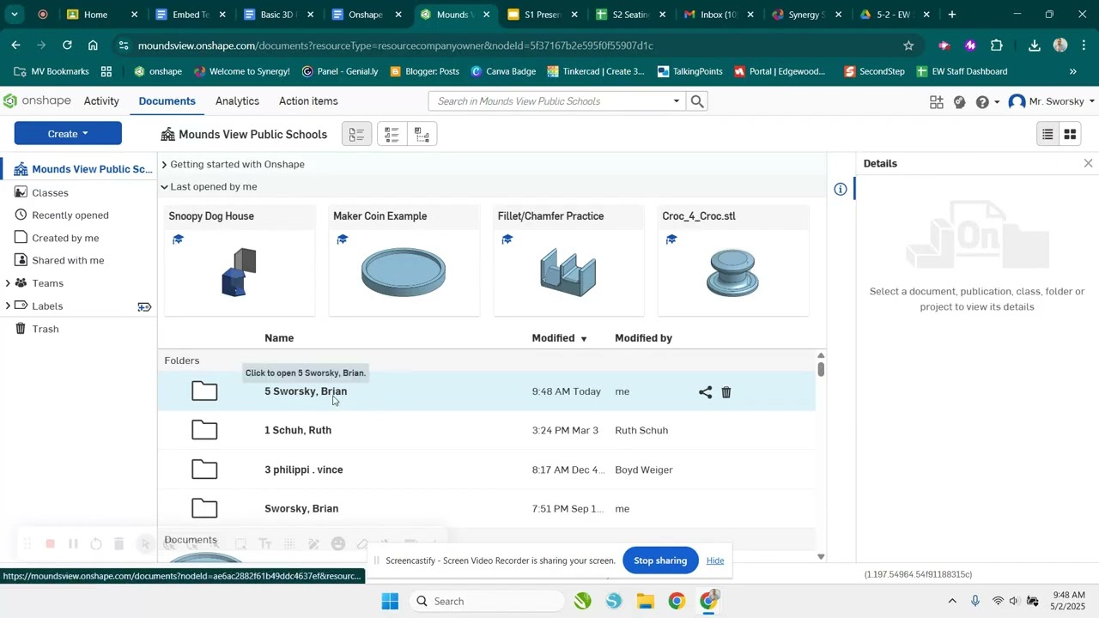Open Classes in sidebar
The image size is (1099, 618).
(50, 193)
